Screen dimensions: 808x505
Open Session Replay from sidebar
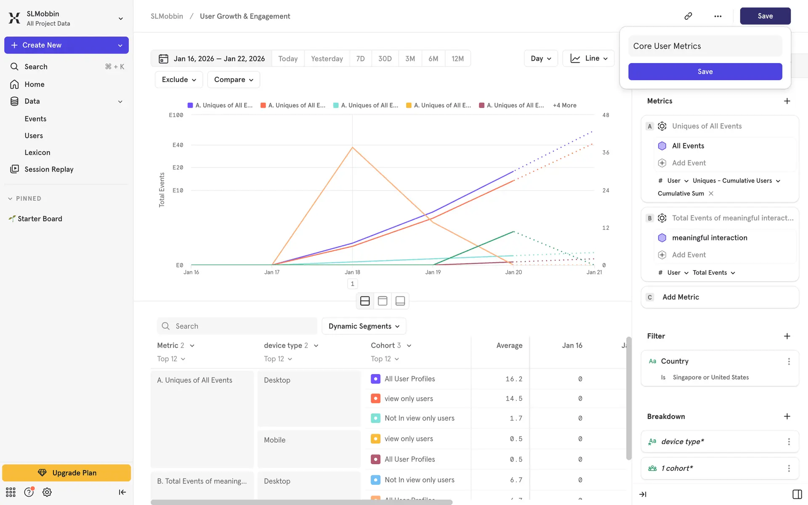coord(49,169)
